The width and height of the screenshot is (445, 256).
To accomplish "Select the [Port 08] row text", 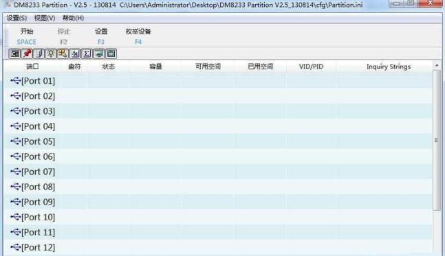I will point(38,187).
